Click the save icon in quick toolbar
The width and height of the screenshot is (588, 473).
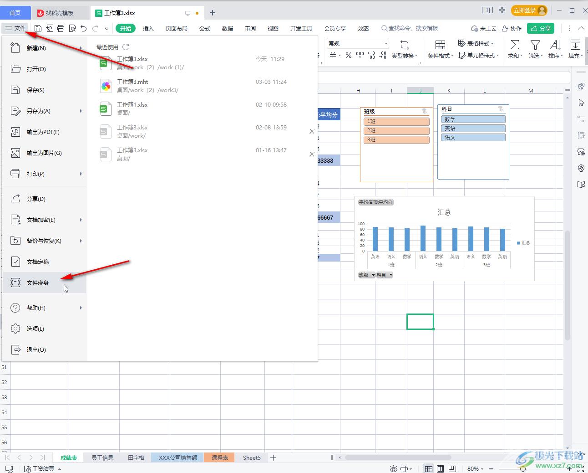[38, 28]
